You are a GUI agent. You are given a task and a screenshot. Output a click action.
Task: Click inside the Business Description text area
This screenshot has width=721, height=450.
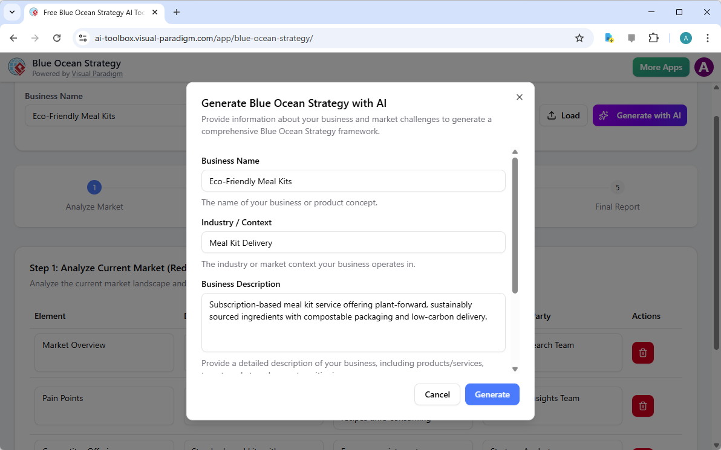point(353,323)
